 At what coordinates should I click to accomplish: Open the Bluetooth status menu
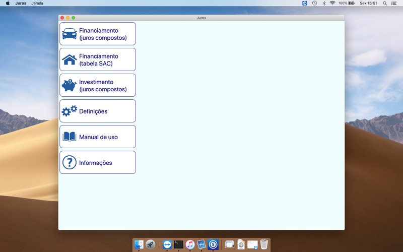(324, 3)
